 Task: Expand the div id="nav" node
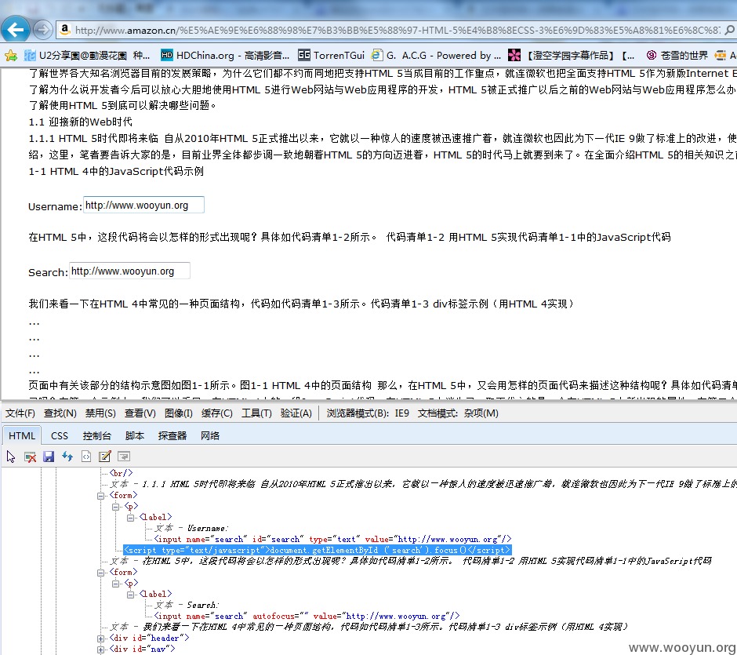[100, 650]
